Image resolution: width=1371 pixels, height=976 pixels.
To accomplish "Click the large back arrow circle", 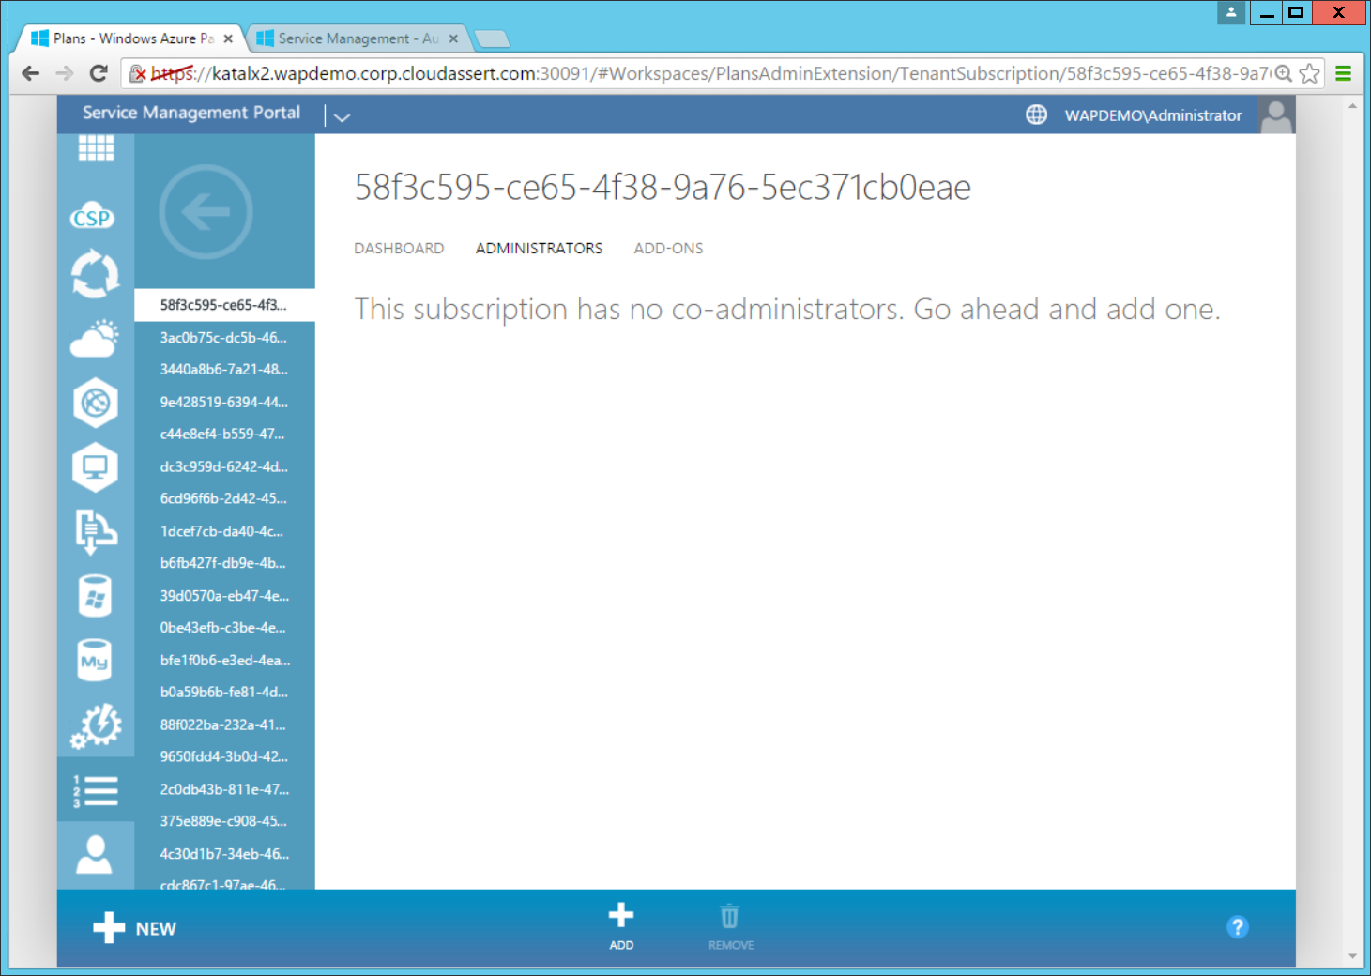I will (x=206, y=212).
